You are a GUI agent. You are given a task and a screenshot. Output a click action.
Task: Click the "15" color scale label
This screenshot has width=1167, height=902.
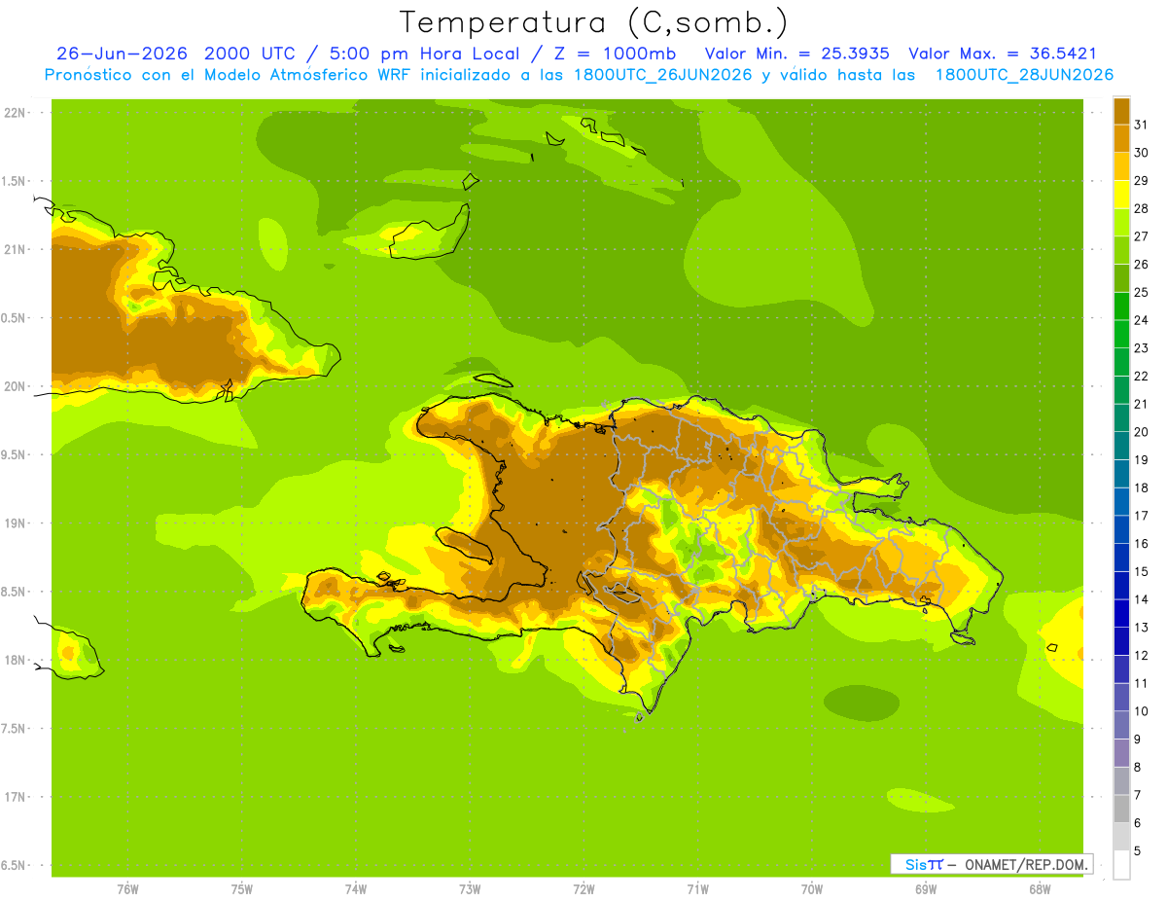pyautogui.click(x=1141, y=572)
